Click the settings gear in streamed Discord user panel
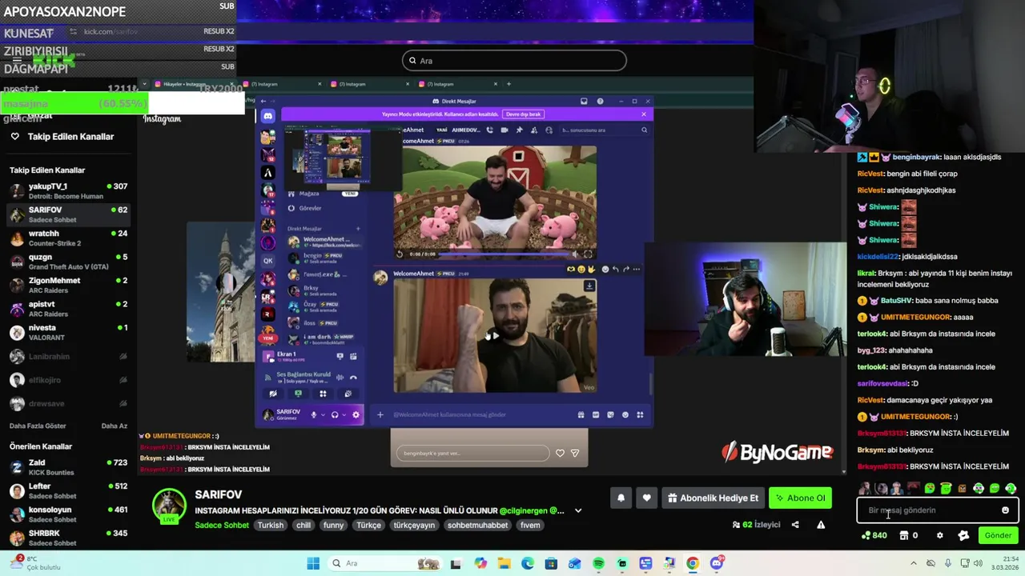 pos(356,414)
